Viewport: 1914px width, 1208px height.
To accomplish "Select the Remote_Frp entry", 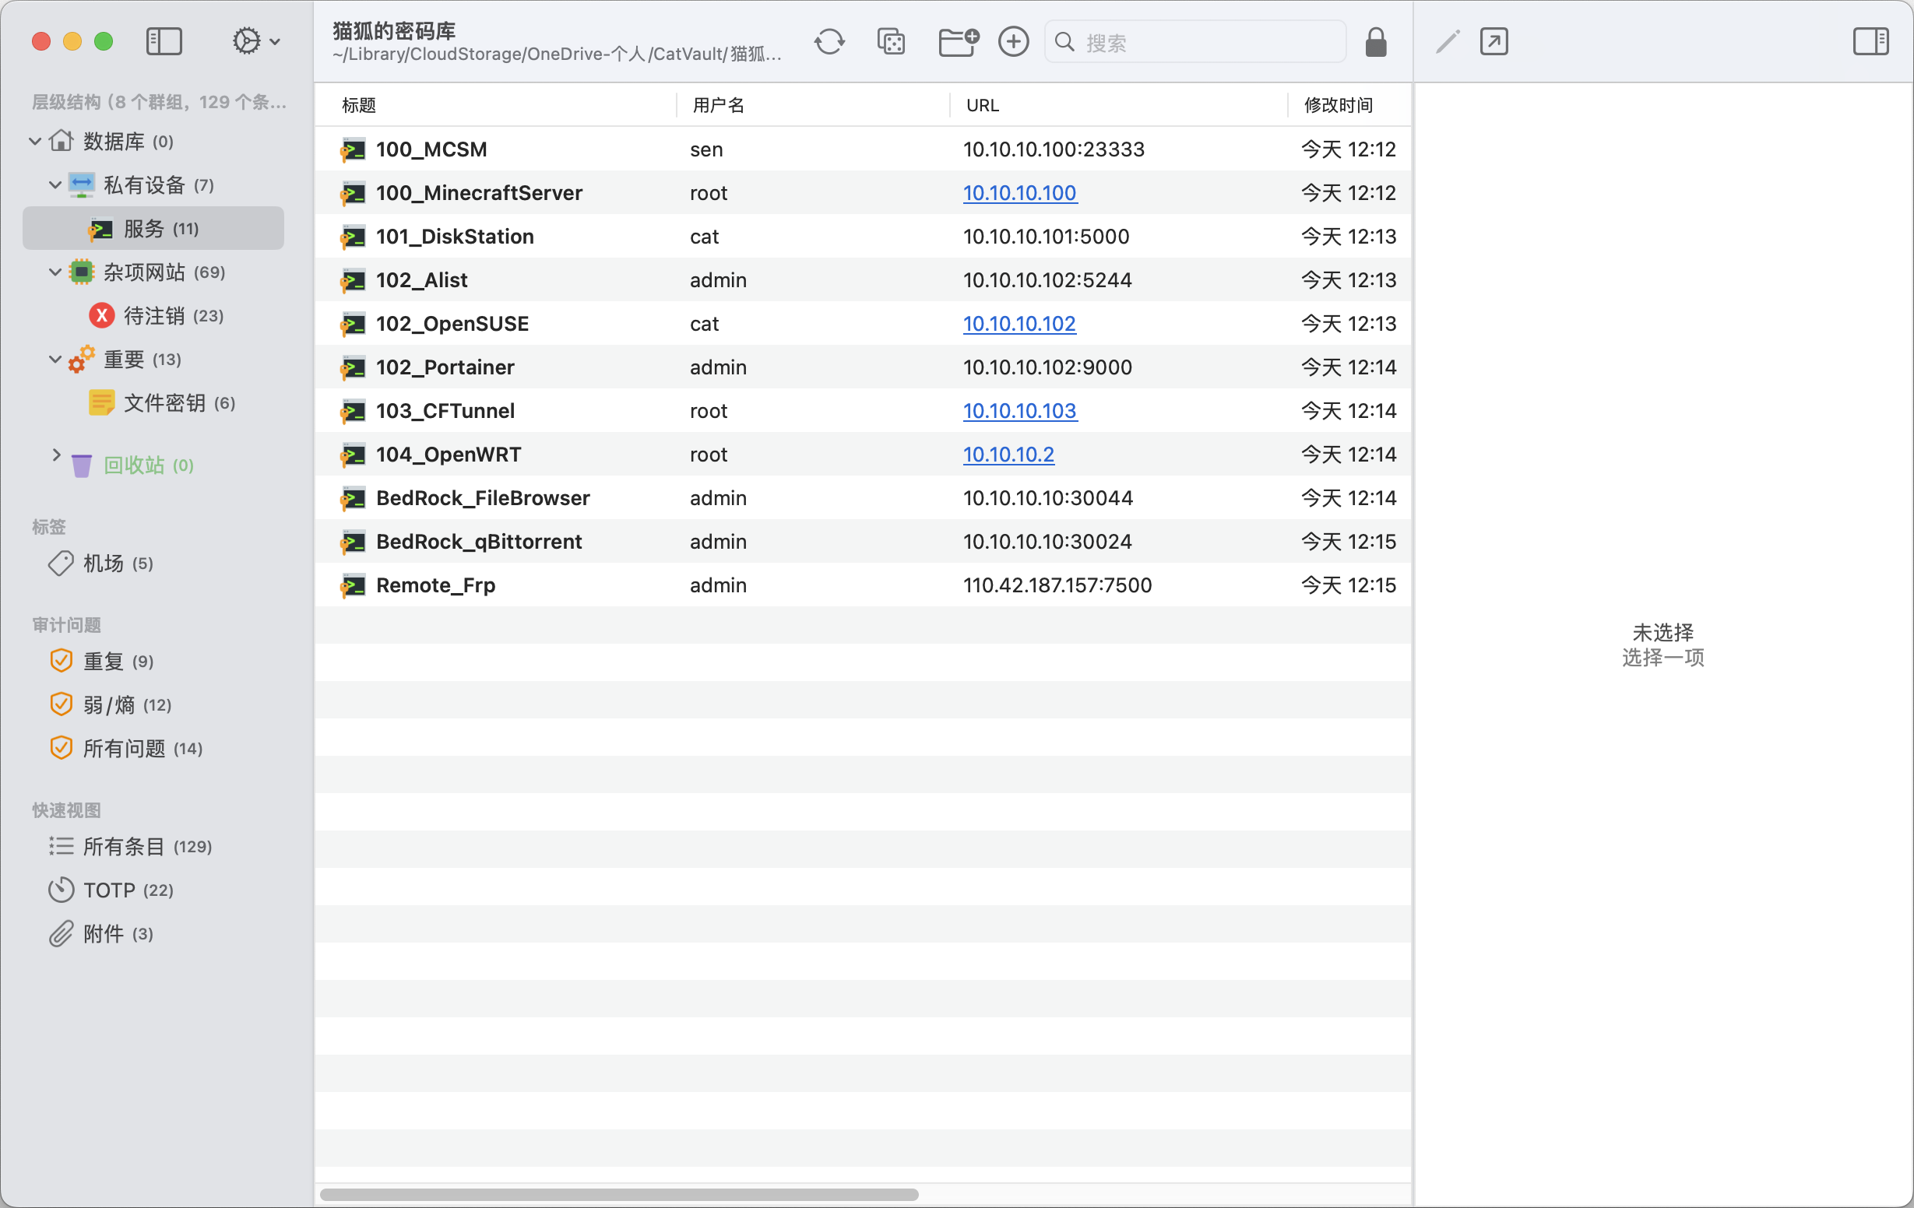I will 863,586.
